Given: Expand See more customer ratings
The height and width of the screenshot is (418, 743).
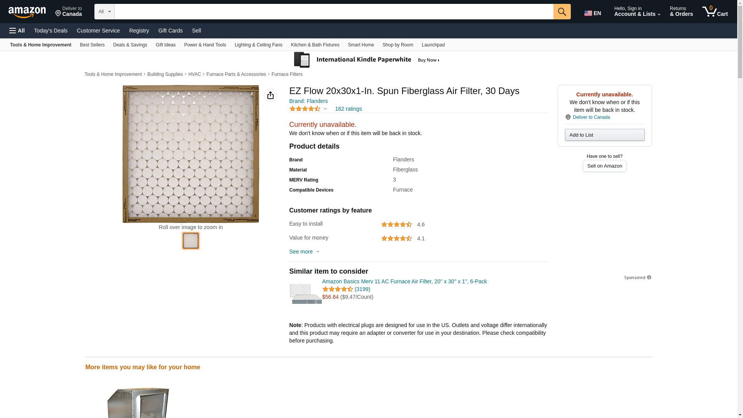Looking at the screenshot, I should [x=304, y=252].
